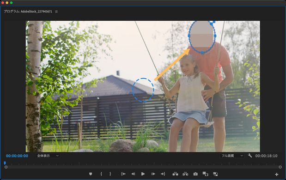
Task: Open the program panel menu icon
Action: pyautogui.click(x=56, y=12)
